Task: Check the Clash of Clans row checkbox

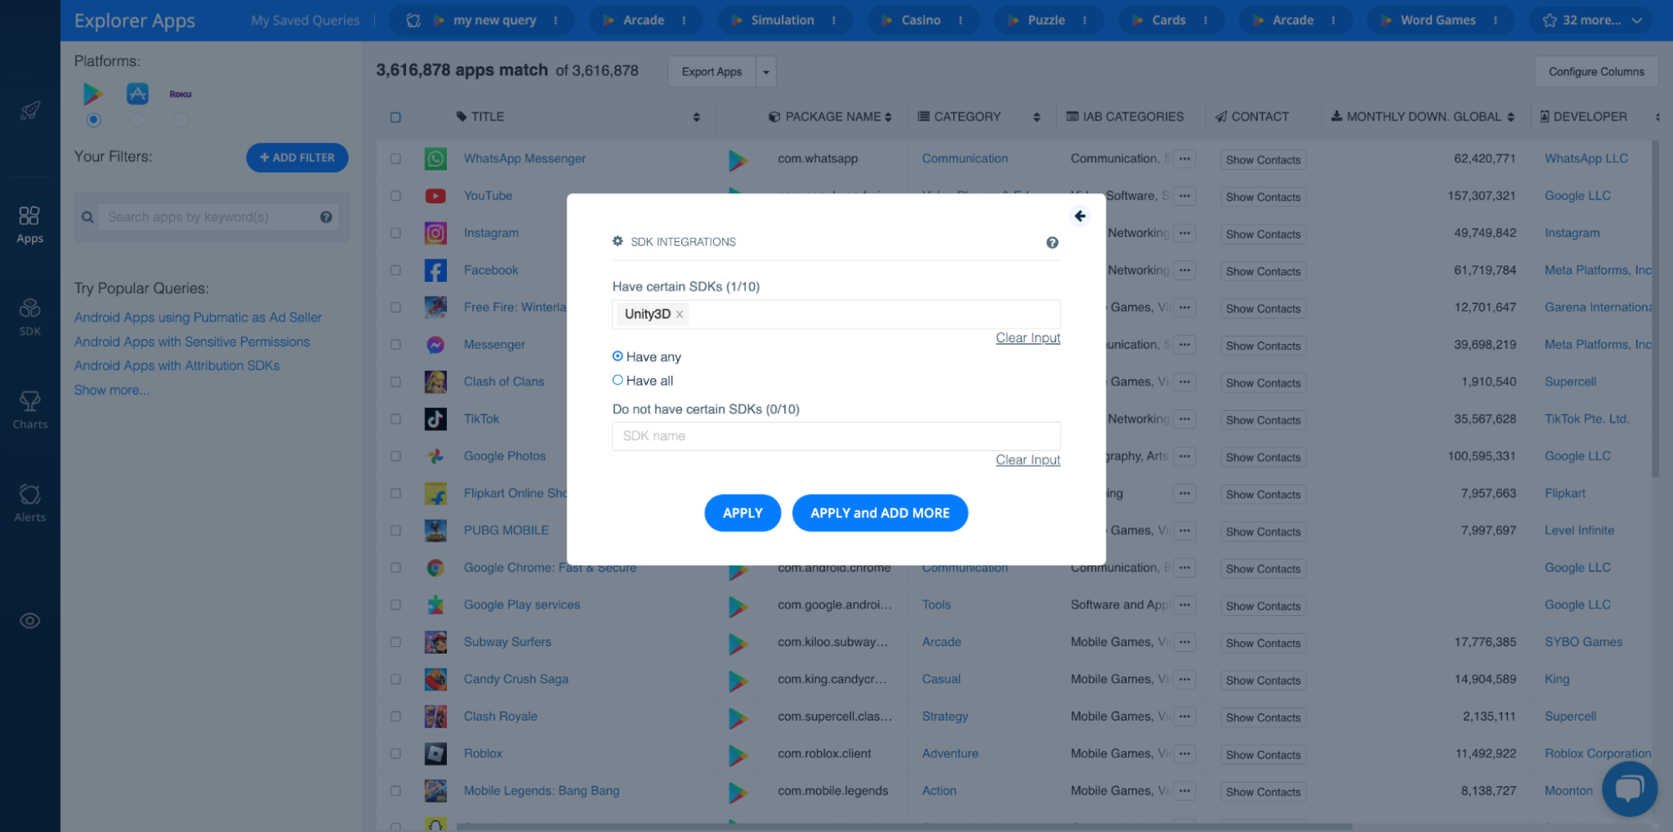Action: click(x=396, y=383)
